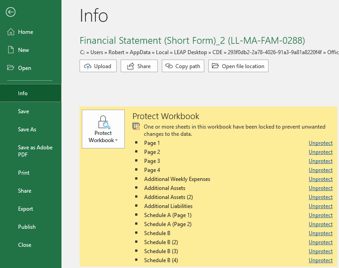Click the file path text starting with C:
This screenshot has width=339, height=268.
coord(209,52)
